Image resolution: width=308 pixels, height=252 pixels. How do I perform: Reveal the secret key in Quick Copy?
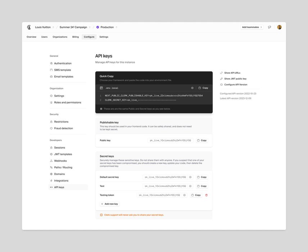tap(192, 88)
